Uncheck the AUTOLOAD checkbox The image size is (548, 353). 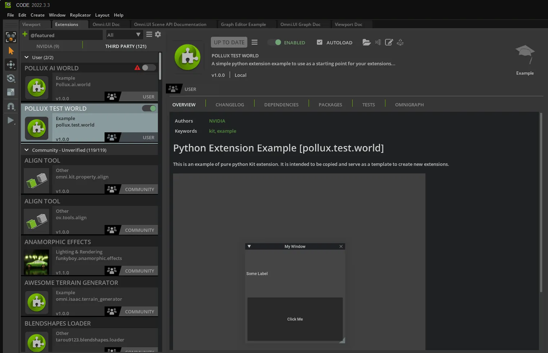[x=319, y=42]
